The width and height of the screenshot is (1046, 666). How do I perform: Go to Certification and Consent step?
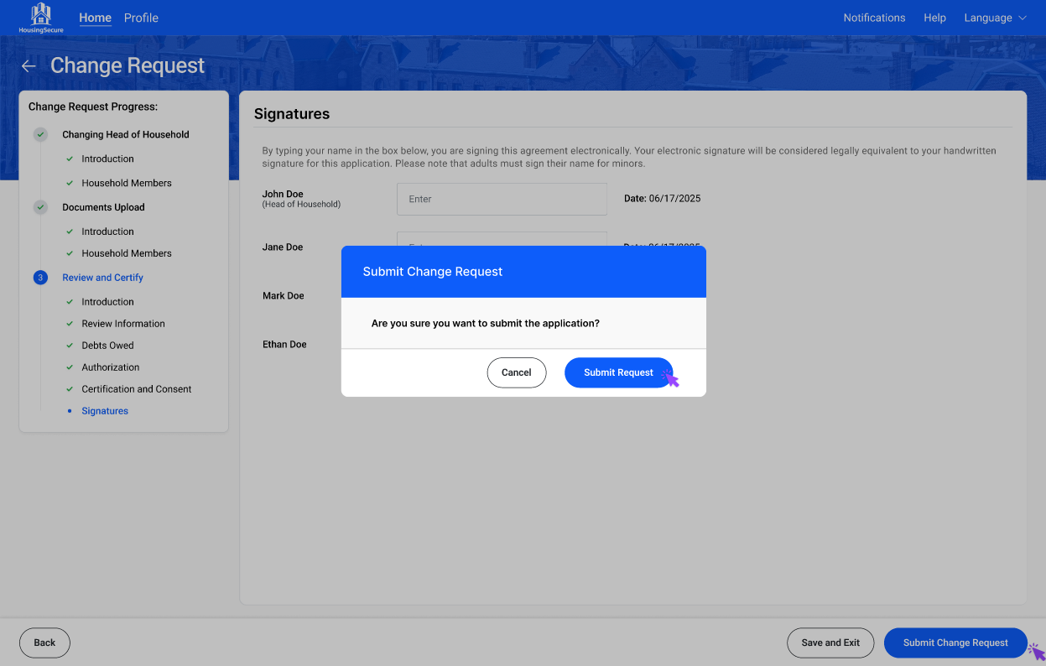pyautogui.click(x=136, y=389)
